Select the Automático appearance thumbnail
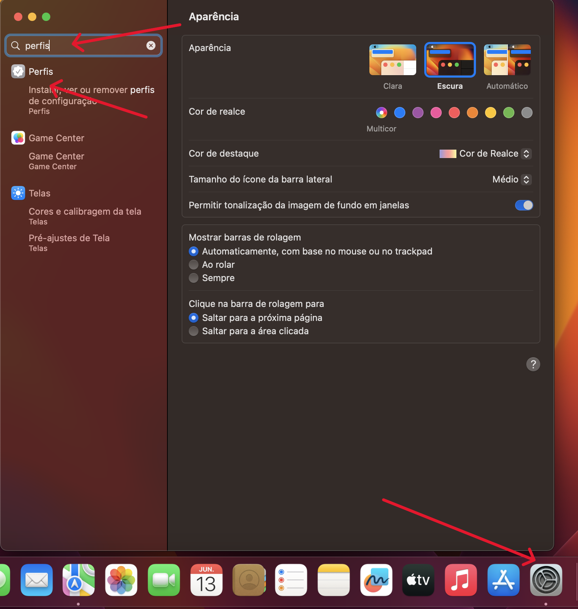Viewport: 578px width, 609px height. pos(507,60)
